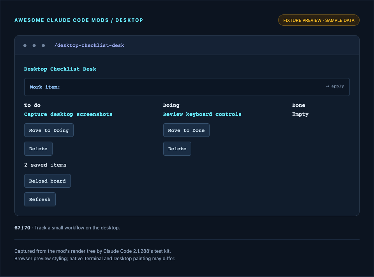Select the Capture desktop screenshots task
374x277 pixels.
pos(68,114)
